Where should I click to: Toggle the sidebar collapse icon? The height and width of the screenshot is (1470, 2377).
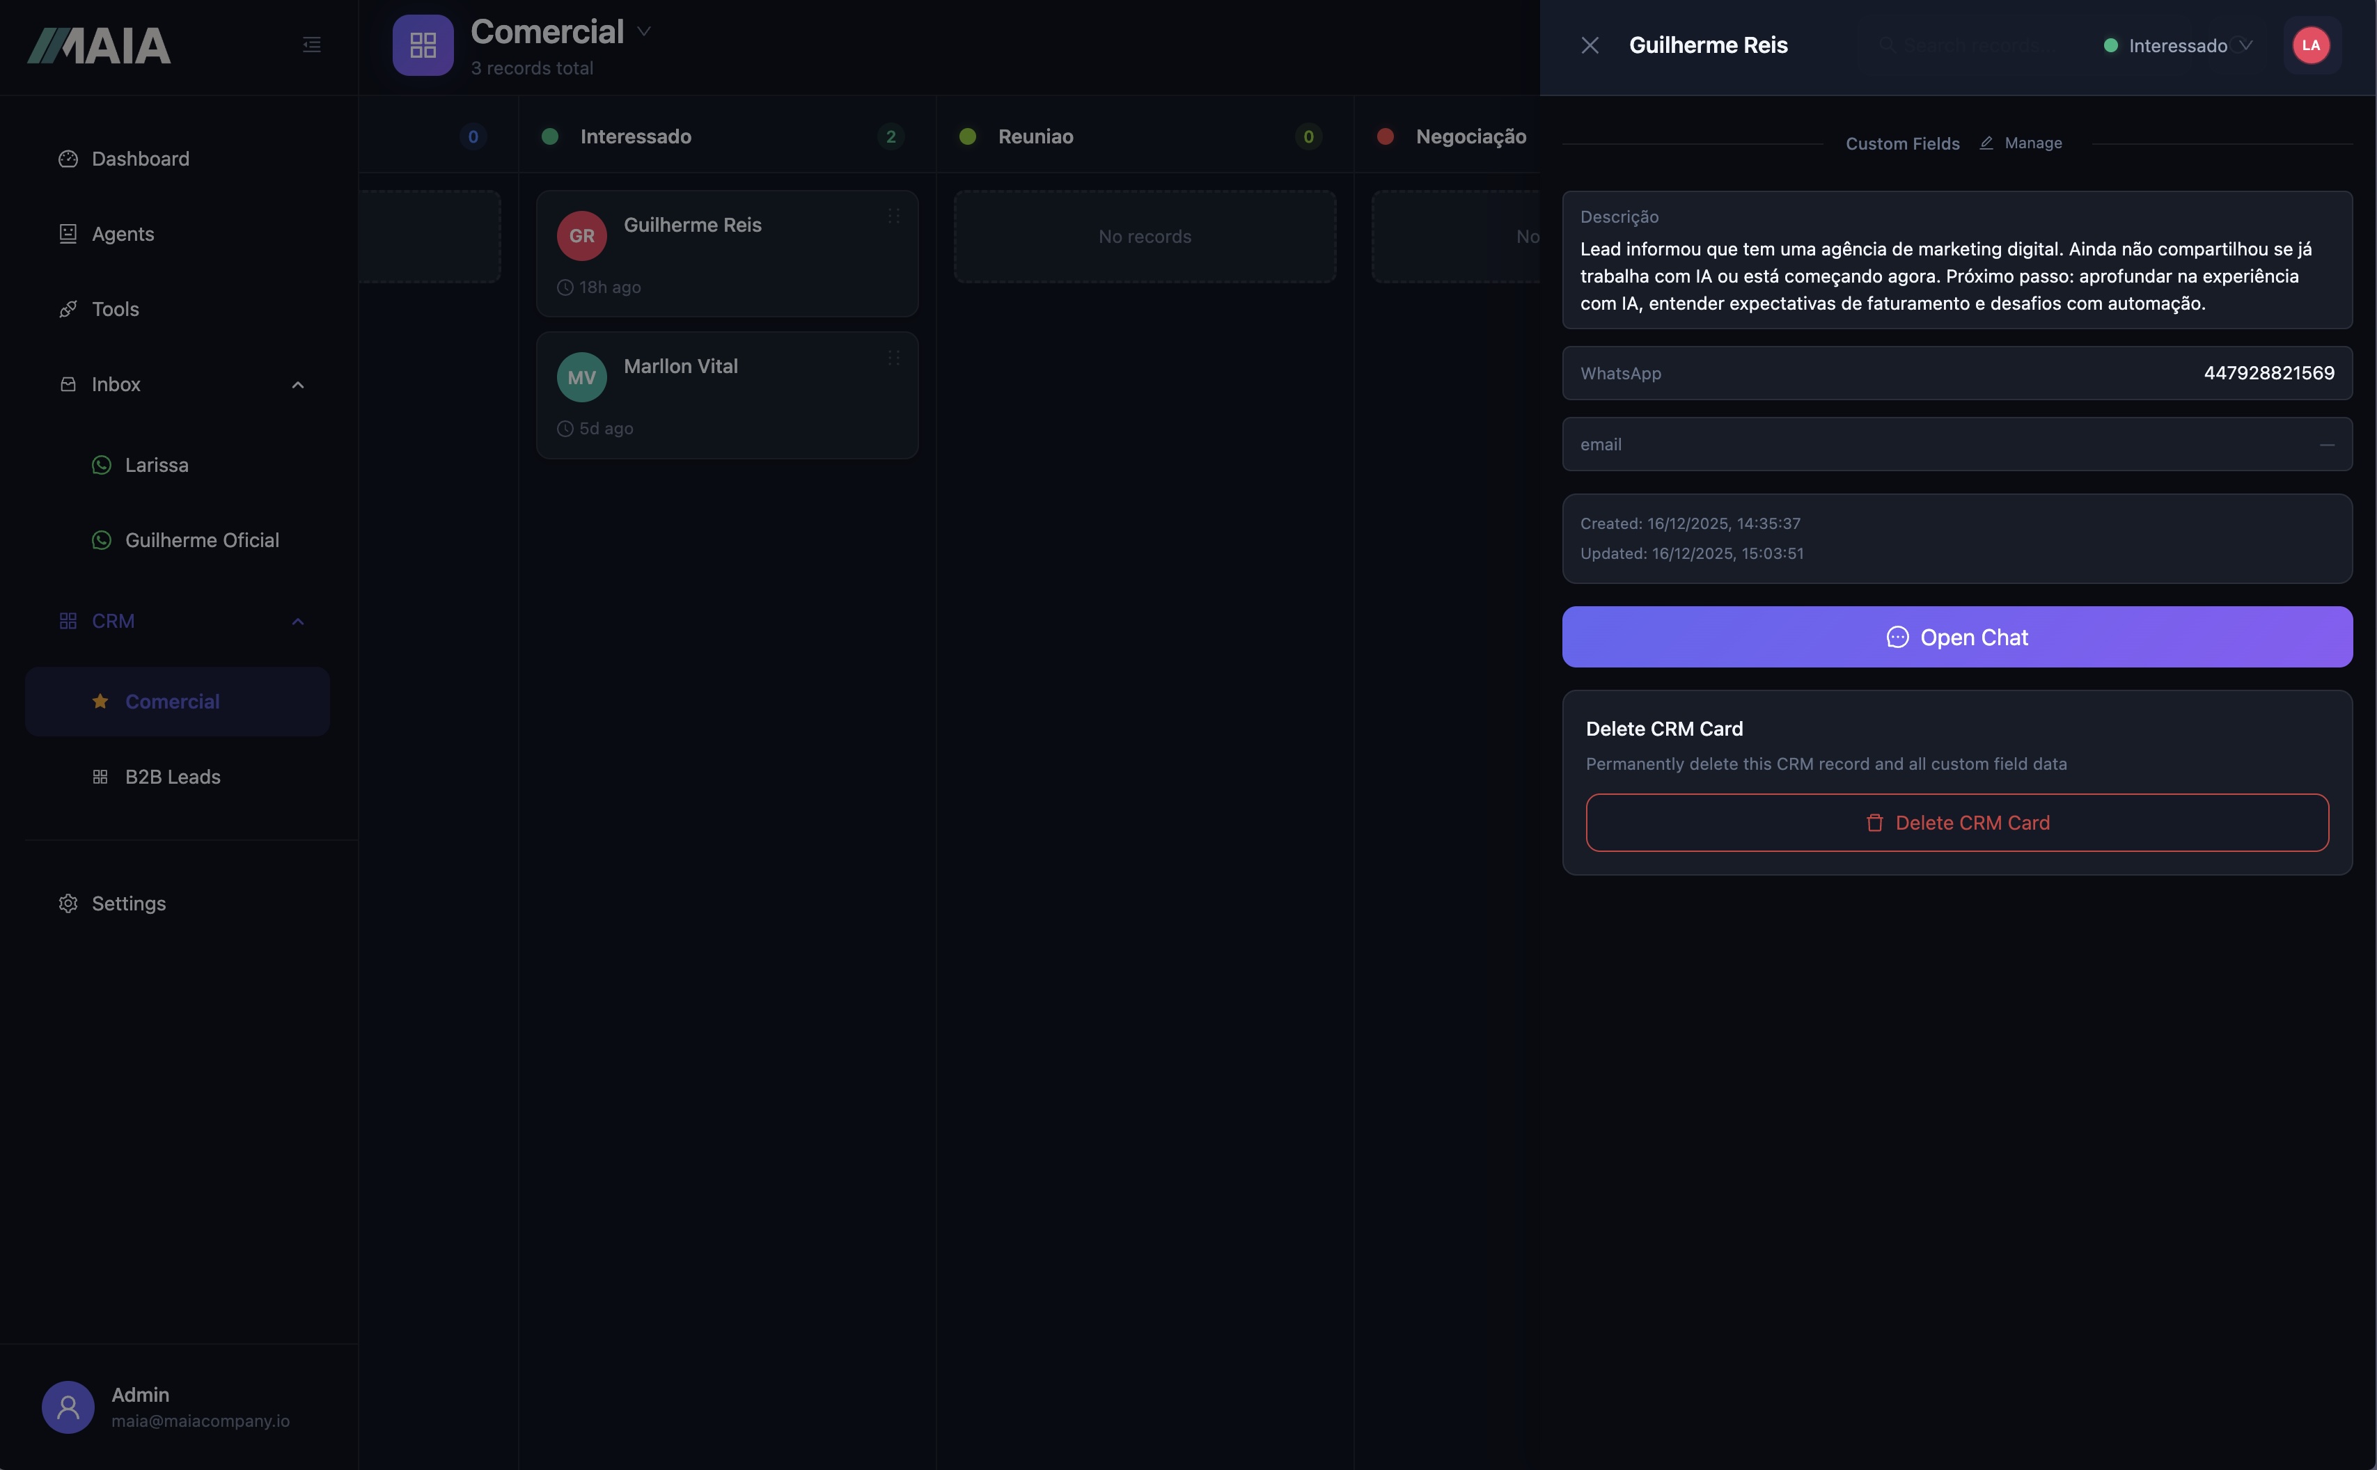(x=311, y=44)
